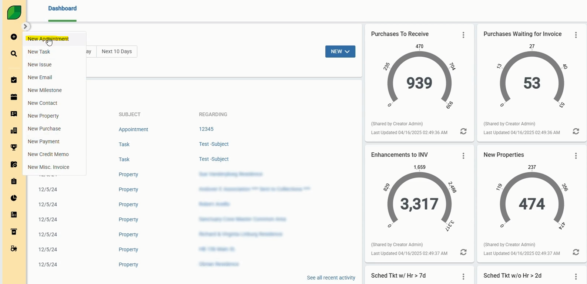Screen dimensions: 587x284
Task: Pick New Contact from the menu
Action: pyautogui.click(x=54, y=103)
